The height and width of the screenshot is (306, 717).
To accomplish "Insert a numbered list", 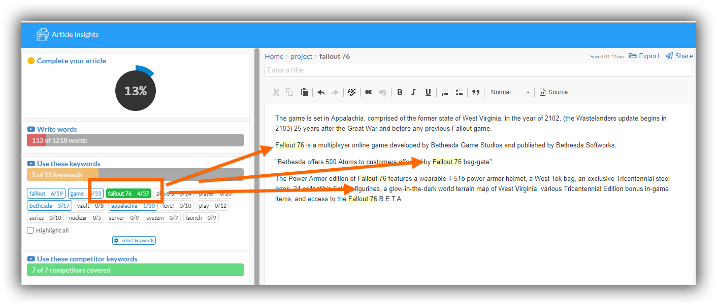I will pos(445,92).
